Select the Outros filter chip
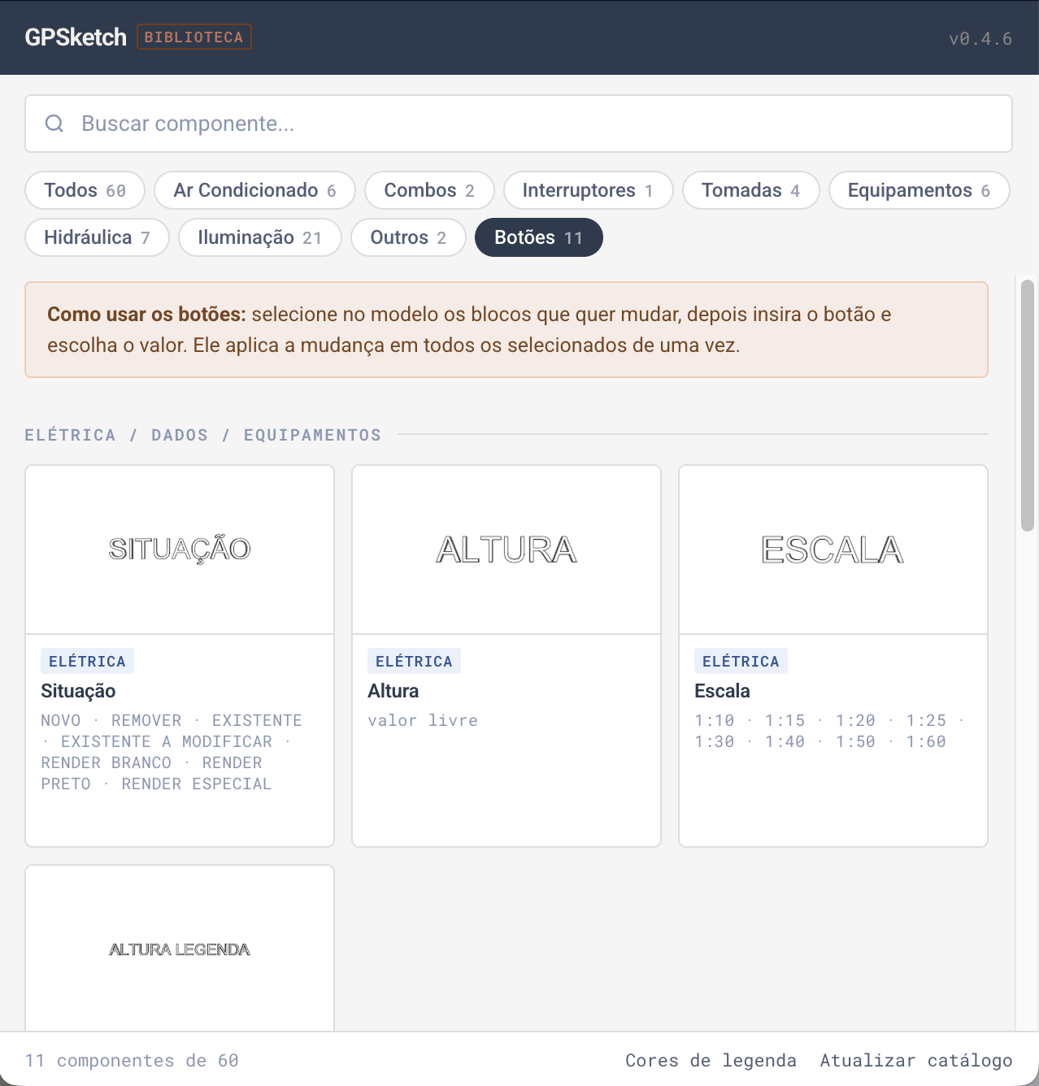 pyautogui.click(x=408, y=237)
